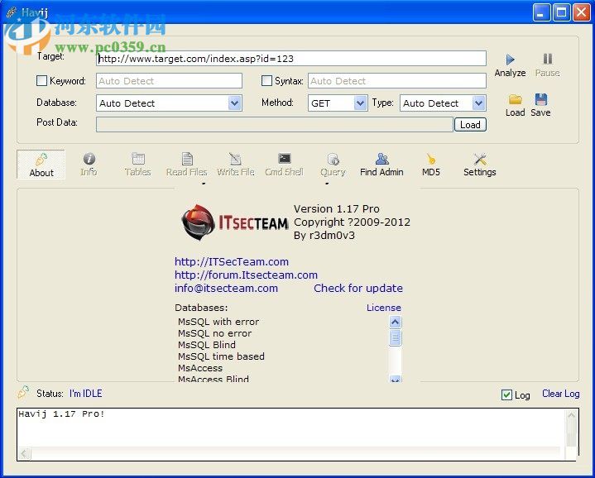Click the Target URL input field
The width and height of the screenshot is (595, 478).
pos(291,59)
